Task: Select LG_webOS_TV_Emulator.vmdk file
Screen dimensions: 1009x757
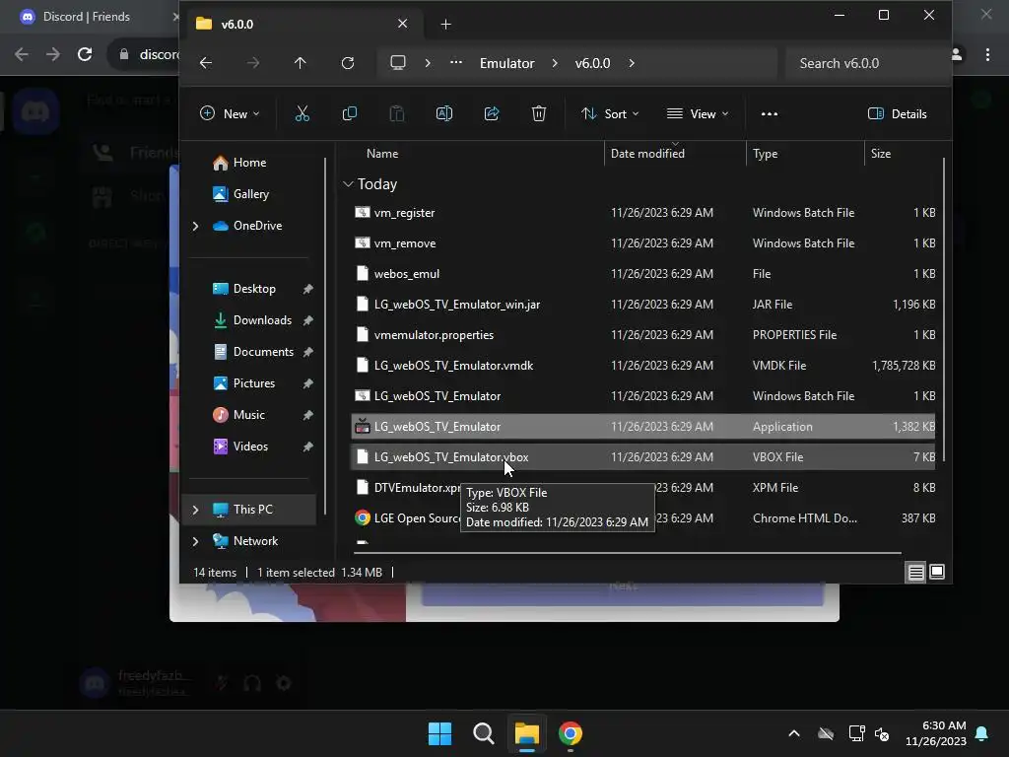Action: pyautogui.click(x=643, y=366)
